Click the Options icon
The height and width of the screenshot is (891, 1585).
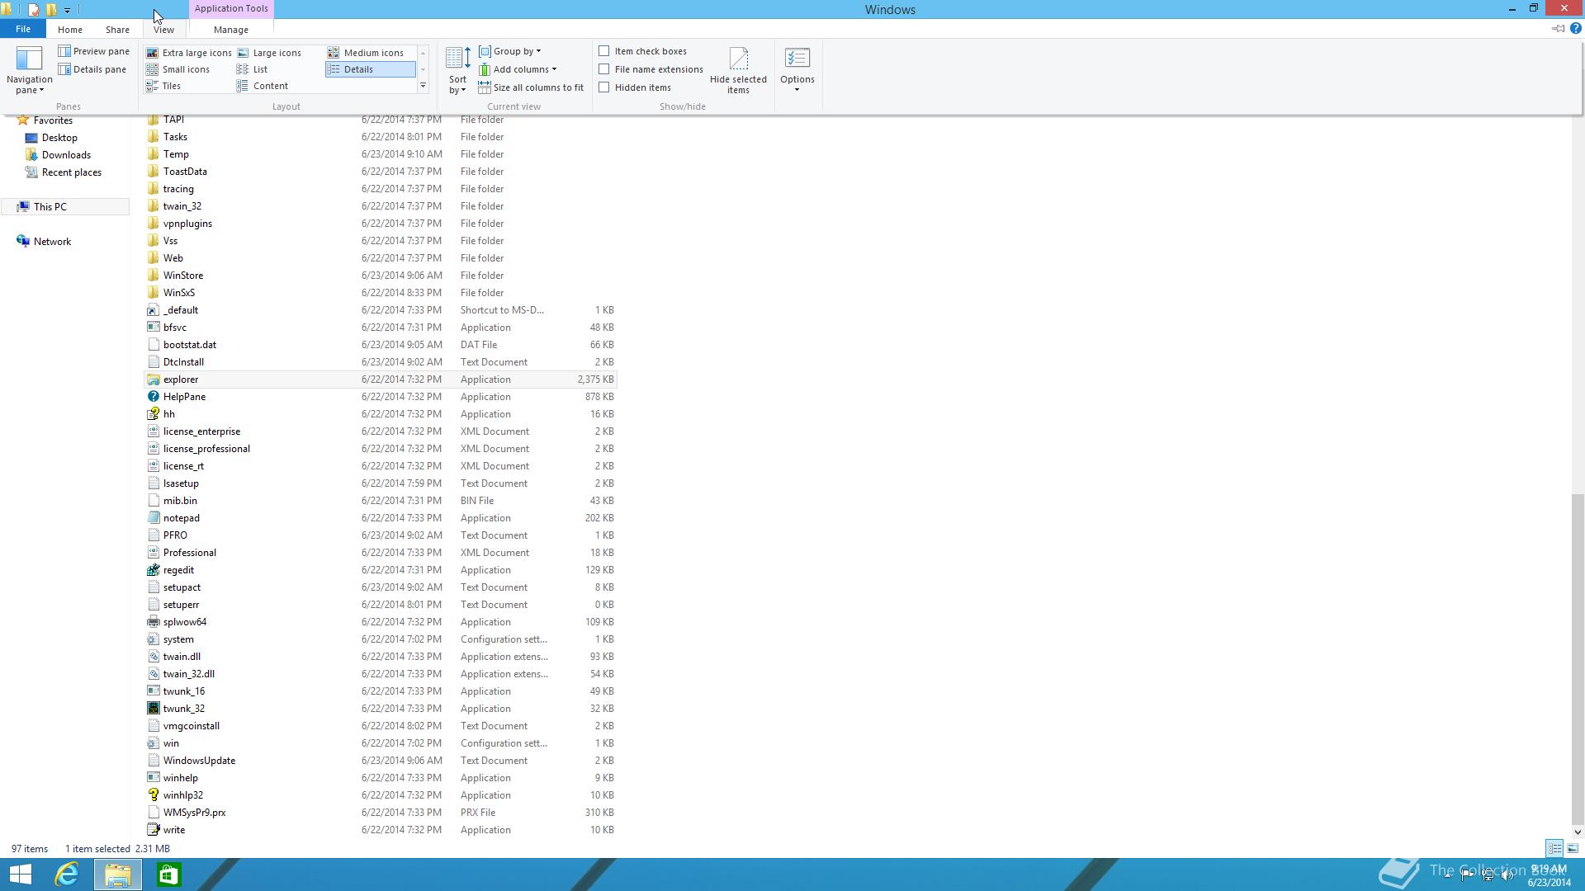point(797,59)
